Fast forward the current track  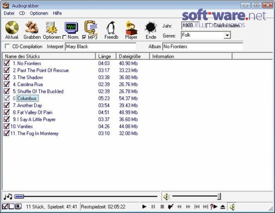click(188, 207)
